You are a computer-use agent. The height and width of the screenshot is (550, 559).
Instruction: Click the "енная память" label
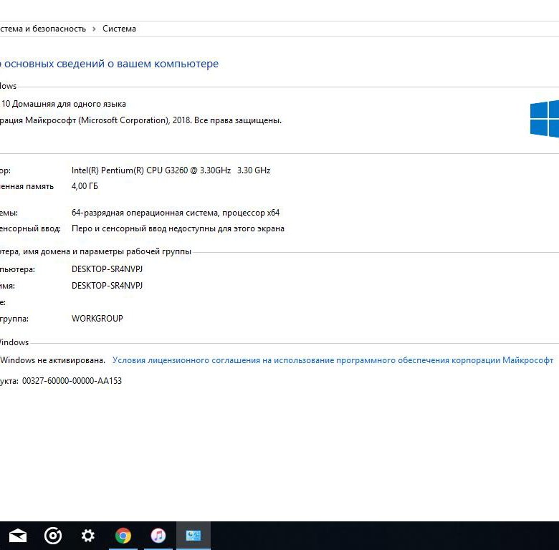click(x=27, y=186)
